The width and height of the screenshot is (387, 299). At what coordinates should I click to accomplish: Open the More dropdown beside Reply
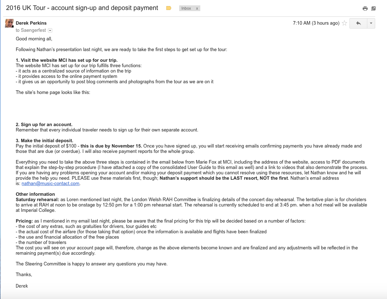click(x=371, y=23)
